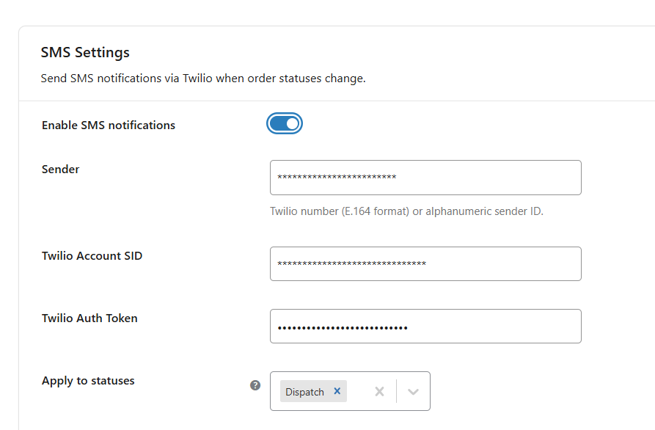This screenshot has width=655, height=430.
Task: Click the Send SMS notifications description text
Action: point(203,79)
